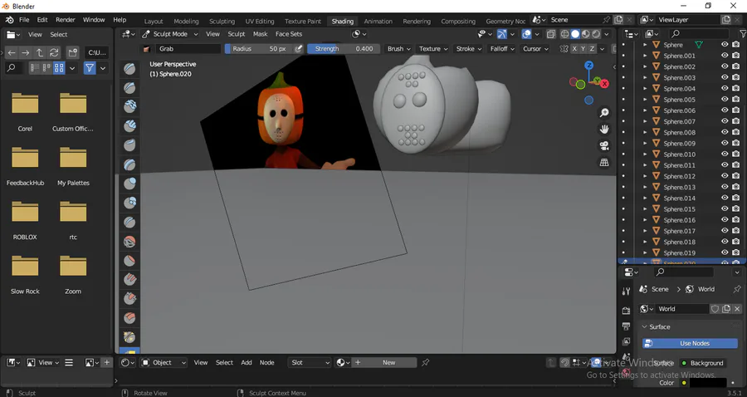This screenshot has width=747, height=397.
Task: Open the Render menu
Action: 66,20
